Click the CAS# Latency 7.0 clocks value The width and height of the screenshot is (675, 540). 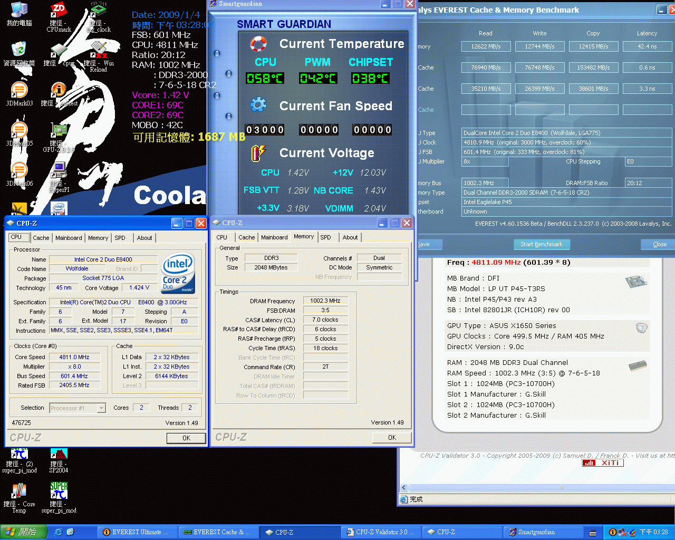325,320
